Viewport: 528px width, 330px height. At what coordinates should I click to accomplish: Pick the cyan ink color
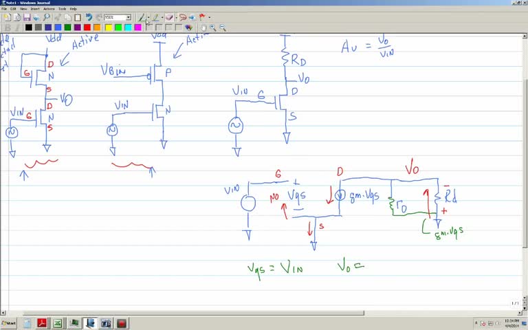click(x=129, y=27)
